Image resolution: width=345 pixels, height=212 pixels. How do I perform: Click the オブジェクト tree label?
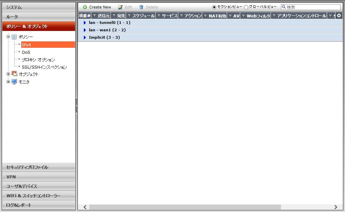point(28,74)
